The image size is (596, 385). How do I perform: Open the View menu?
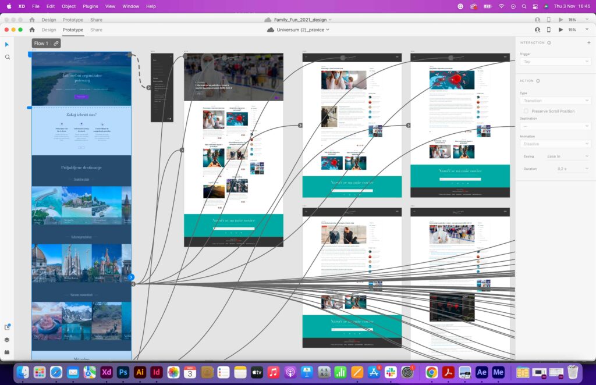pyautogui.click(x=110, y=6)
